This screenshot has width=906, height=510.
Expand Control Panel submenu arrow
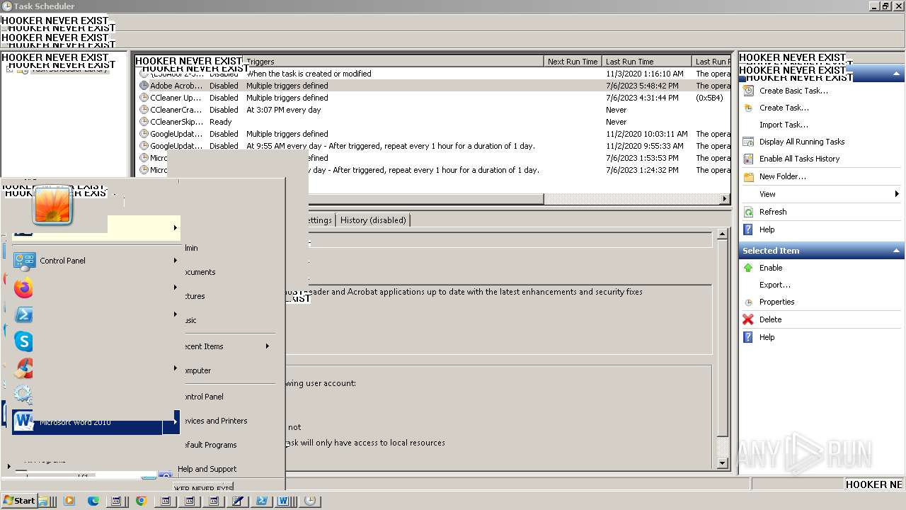[175, 261]
